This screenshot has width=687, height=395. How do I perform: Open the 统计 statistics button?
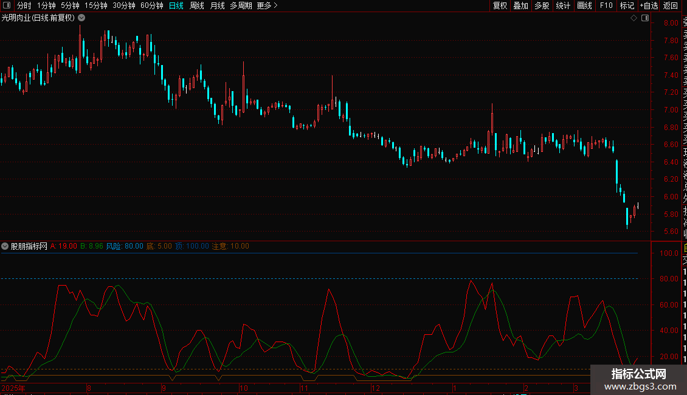pyautogui.click(x=563, y=5)
